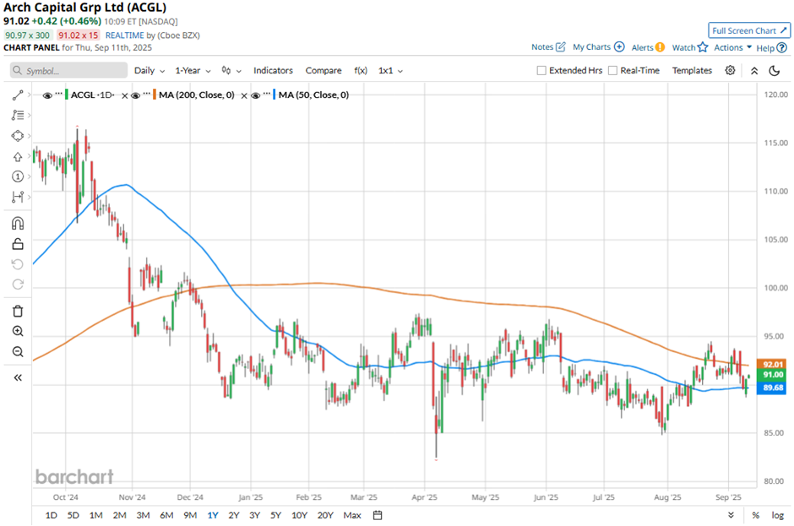Image resolution: width=794 pixels, height=526 pixels.
Task: Toggle percent scale mode
Action: pos(755,515)
